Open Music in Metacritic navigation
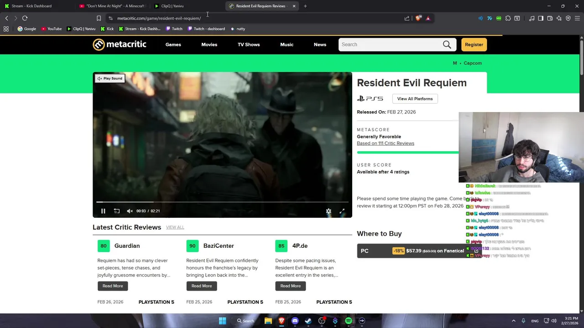The image size is (584, 328). (287, 45)
